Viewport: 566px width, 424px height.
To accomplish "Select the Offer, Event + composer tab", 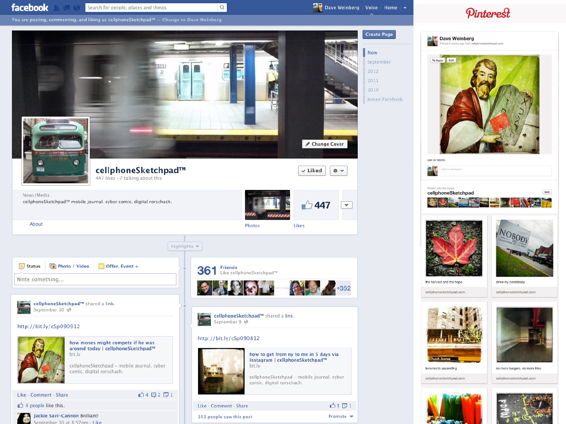I will point(118,266).
